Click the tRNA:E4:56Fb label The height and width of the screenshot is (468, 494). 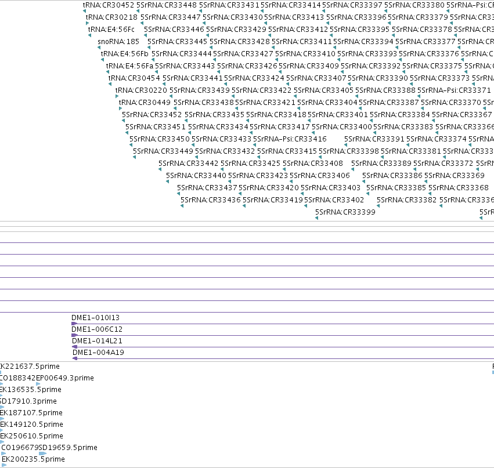click(x=124, y=54)
